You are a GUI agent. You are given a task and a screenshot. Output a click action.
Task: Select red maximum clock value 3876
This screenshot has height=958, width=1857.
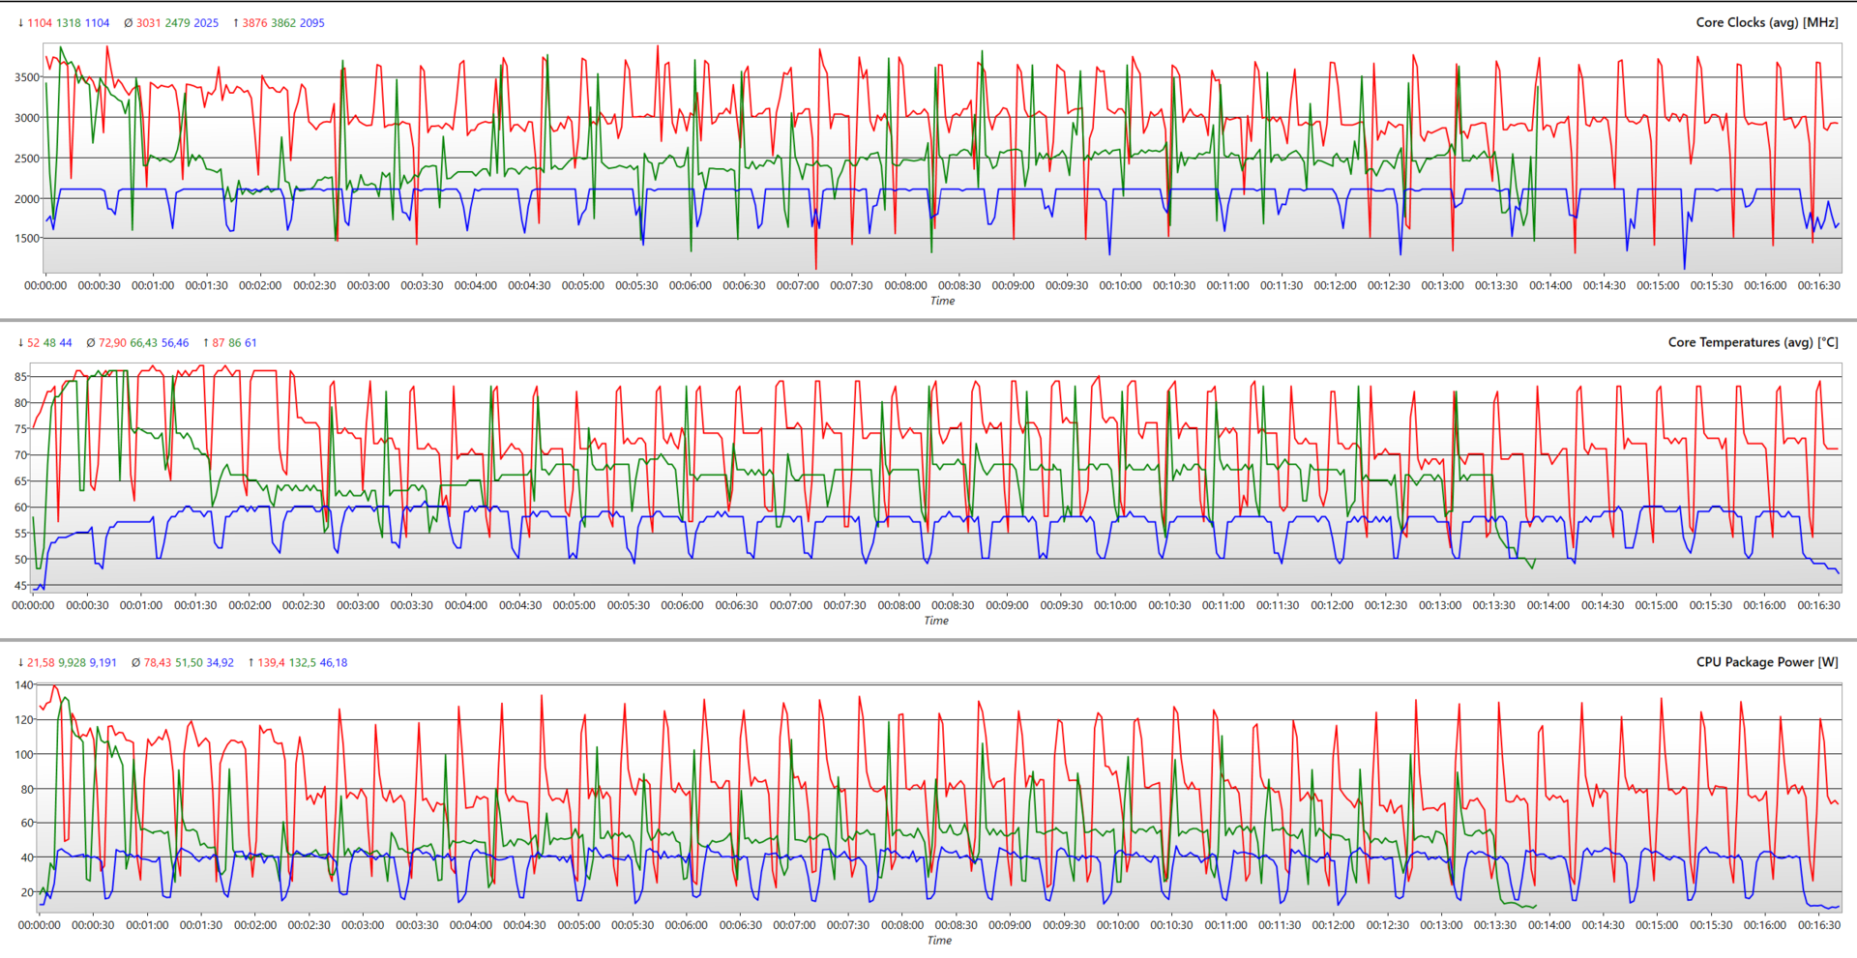(254, 23)
